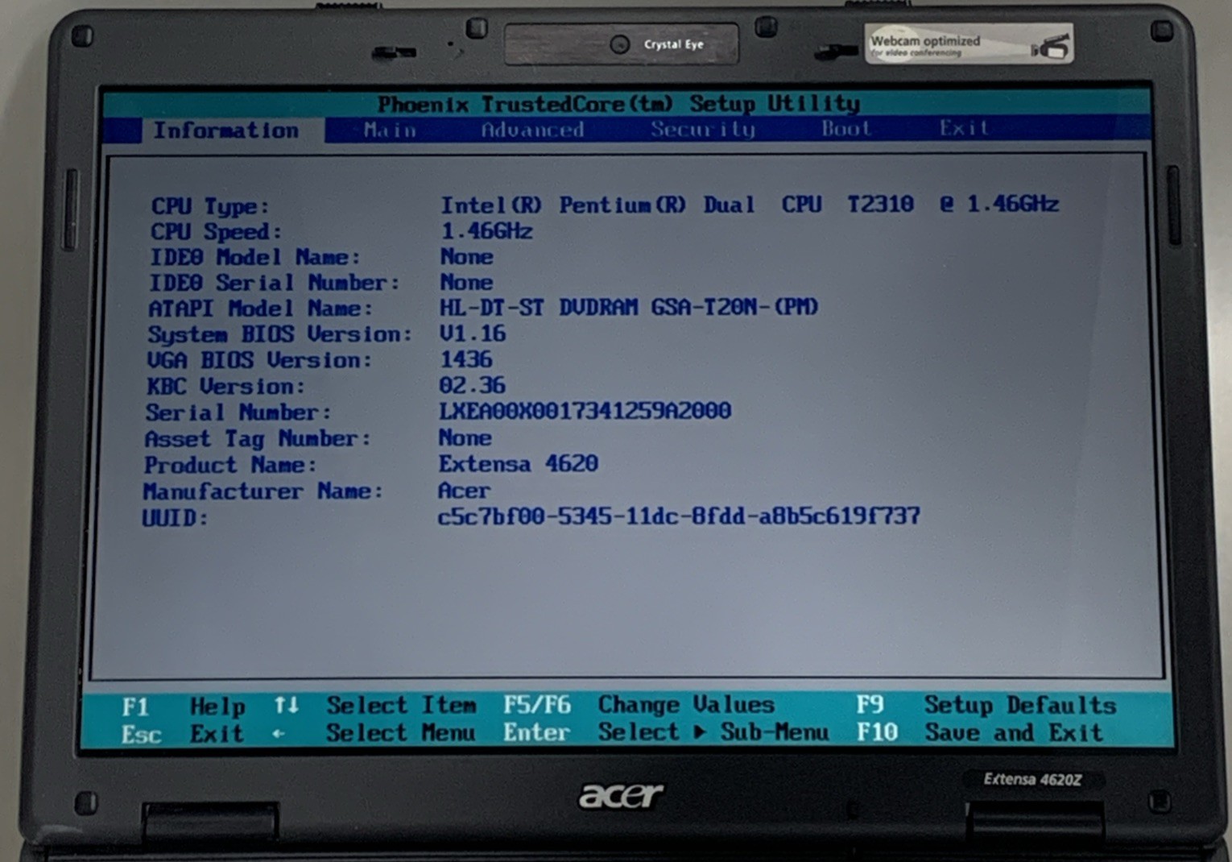Click the 'Enter Select' hint

(591, 732)
